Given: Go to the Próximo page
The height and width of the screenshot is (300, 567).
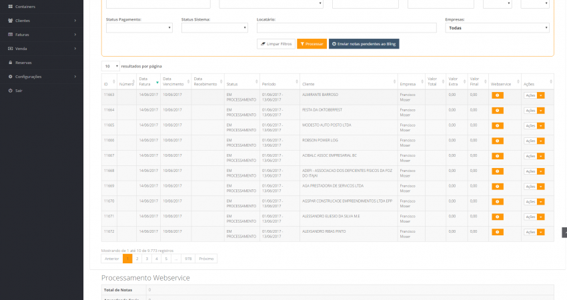Looking at the screenshot, I should pos(206,258).
